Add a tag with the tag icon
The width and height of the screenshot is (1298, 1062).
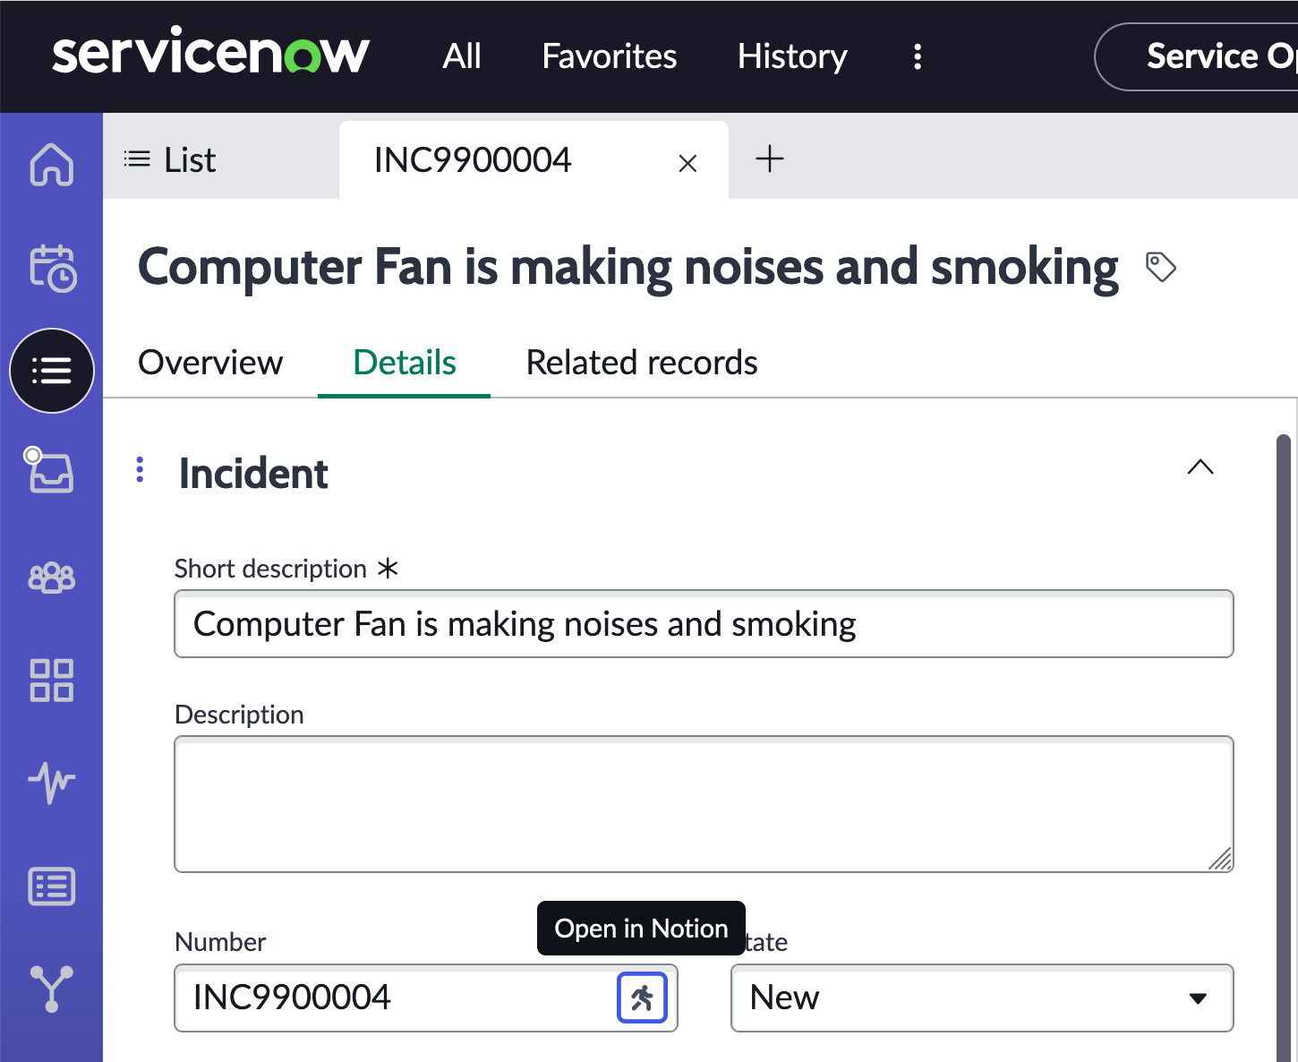pos(1161,267)
